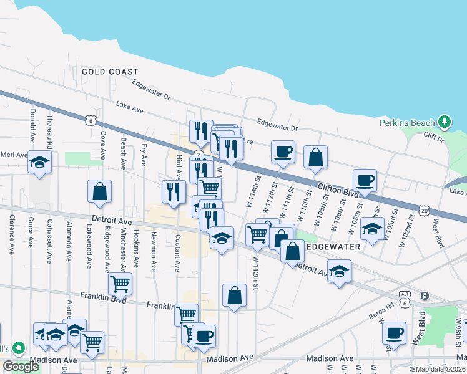This screenshot has height=374, width=467.
Task: Open the Google logo link
Action: [21, 367]
